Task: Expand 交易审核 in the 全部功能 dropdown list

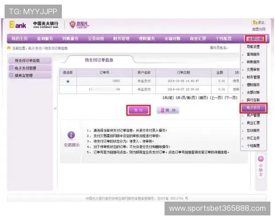Action: coord(253,70)
